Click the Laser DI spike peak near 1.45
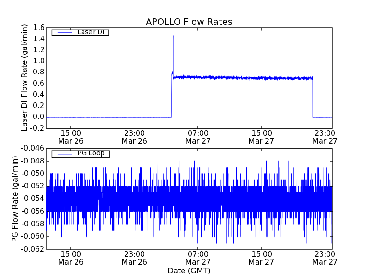Screen dimensions: 369x277 pos(173,36)
